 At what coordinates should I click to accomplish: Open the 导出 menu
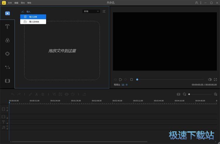(x=23, y=3)
